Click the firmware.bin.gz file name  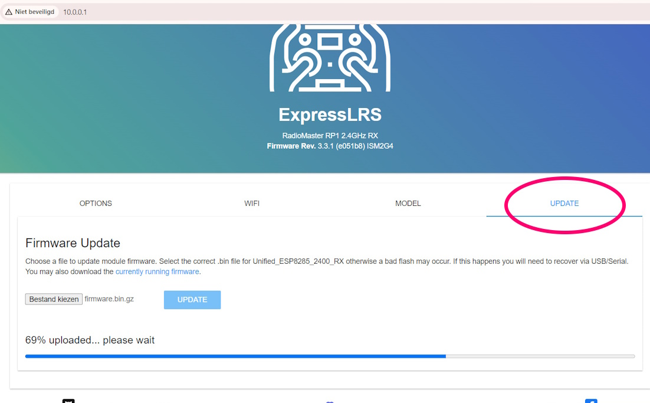[109, 299]
